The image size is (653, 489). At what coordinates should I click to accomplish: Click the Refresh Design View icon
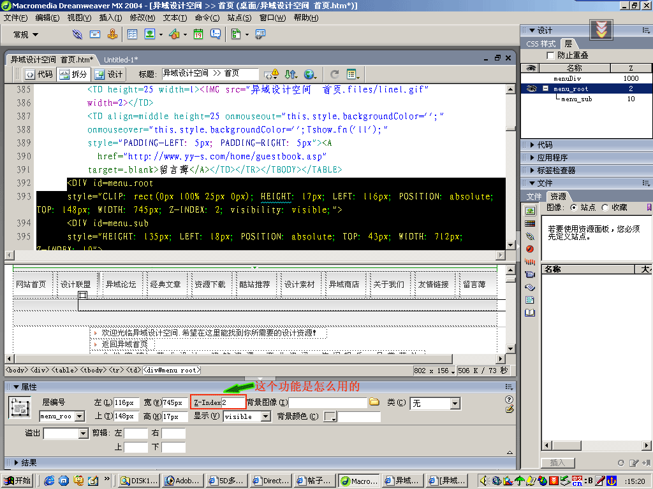point(335,74)
